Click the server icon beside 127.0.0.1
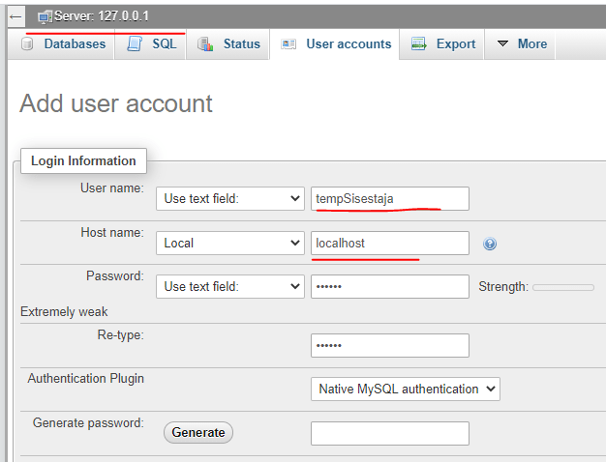 click(x=44, y=17)
